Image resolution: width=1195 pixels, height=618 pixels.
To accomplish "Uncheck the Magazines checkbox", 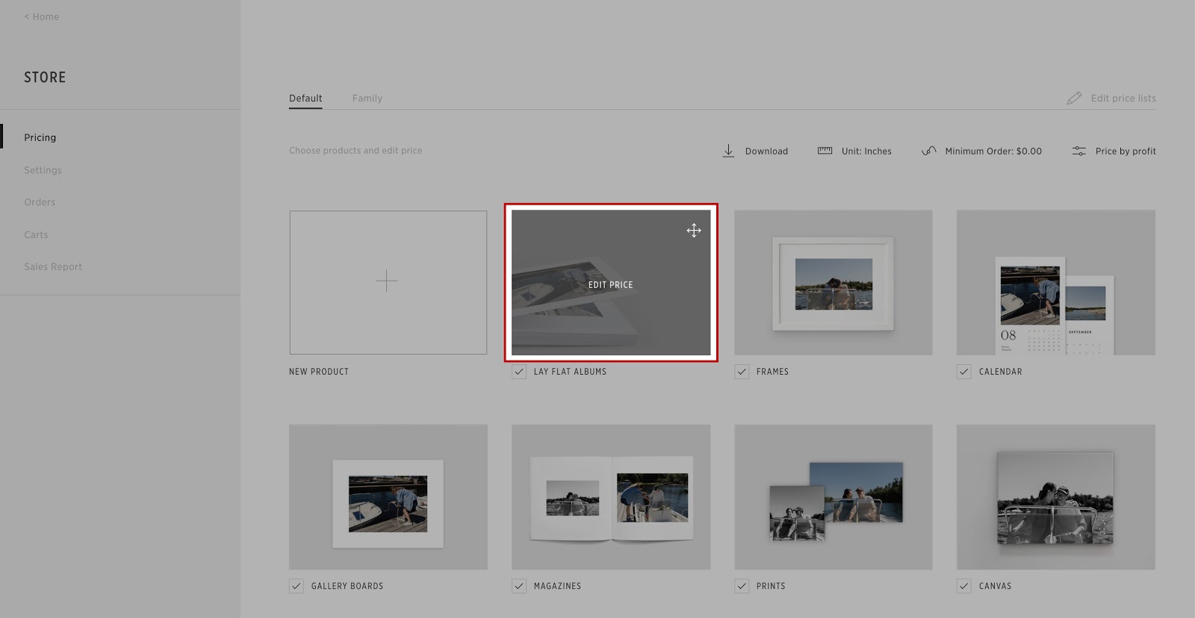I will pyautogui.click(x=519, y=586).
